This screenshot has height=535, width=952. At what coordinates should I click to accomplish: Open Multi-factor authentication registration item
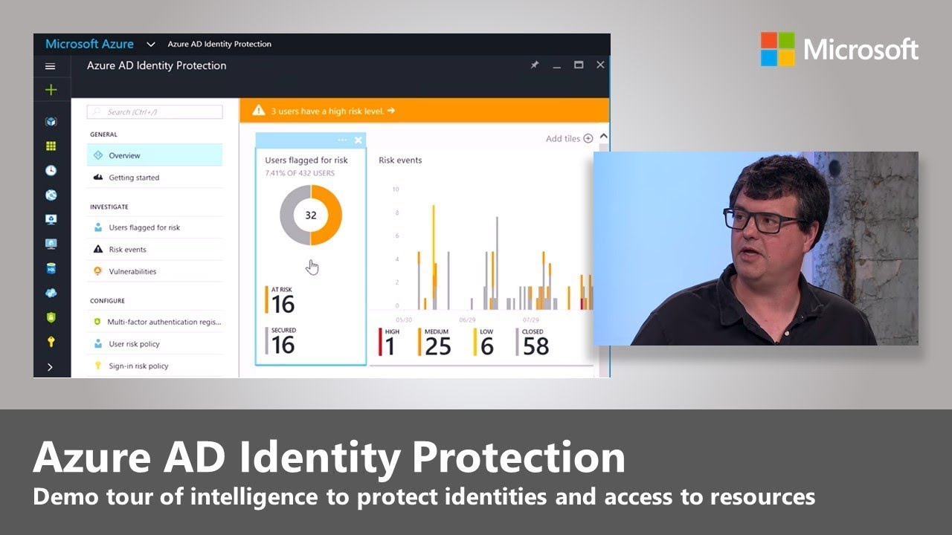[x=155, y=322]
